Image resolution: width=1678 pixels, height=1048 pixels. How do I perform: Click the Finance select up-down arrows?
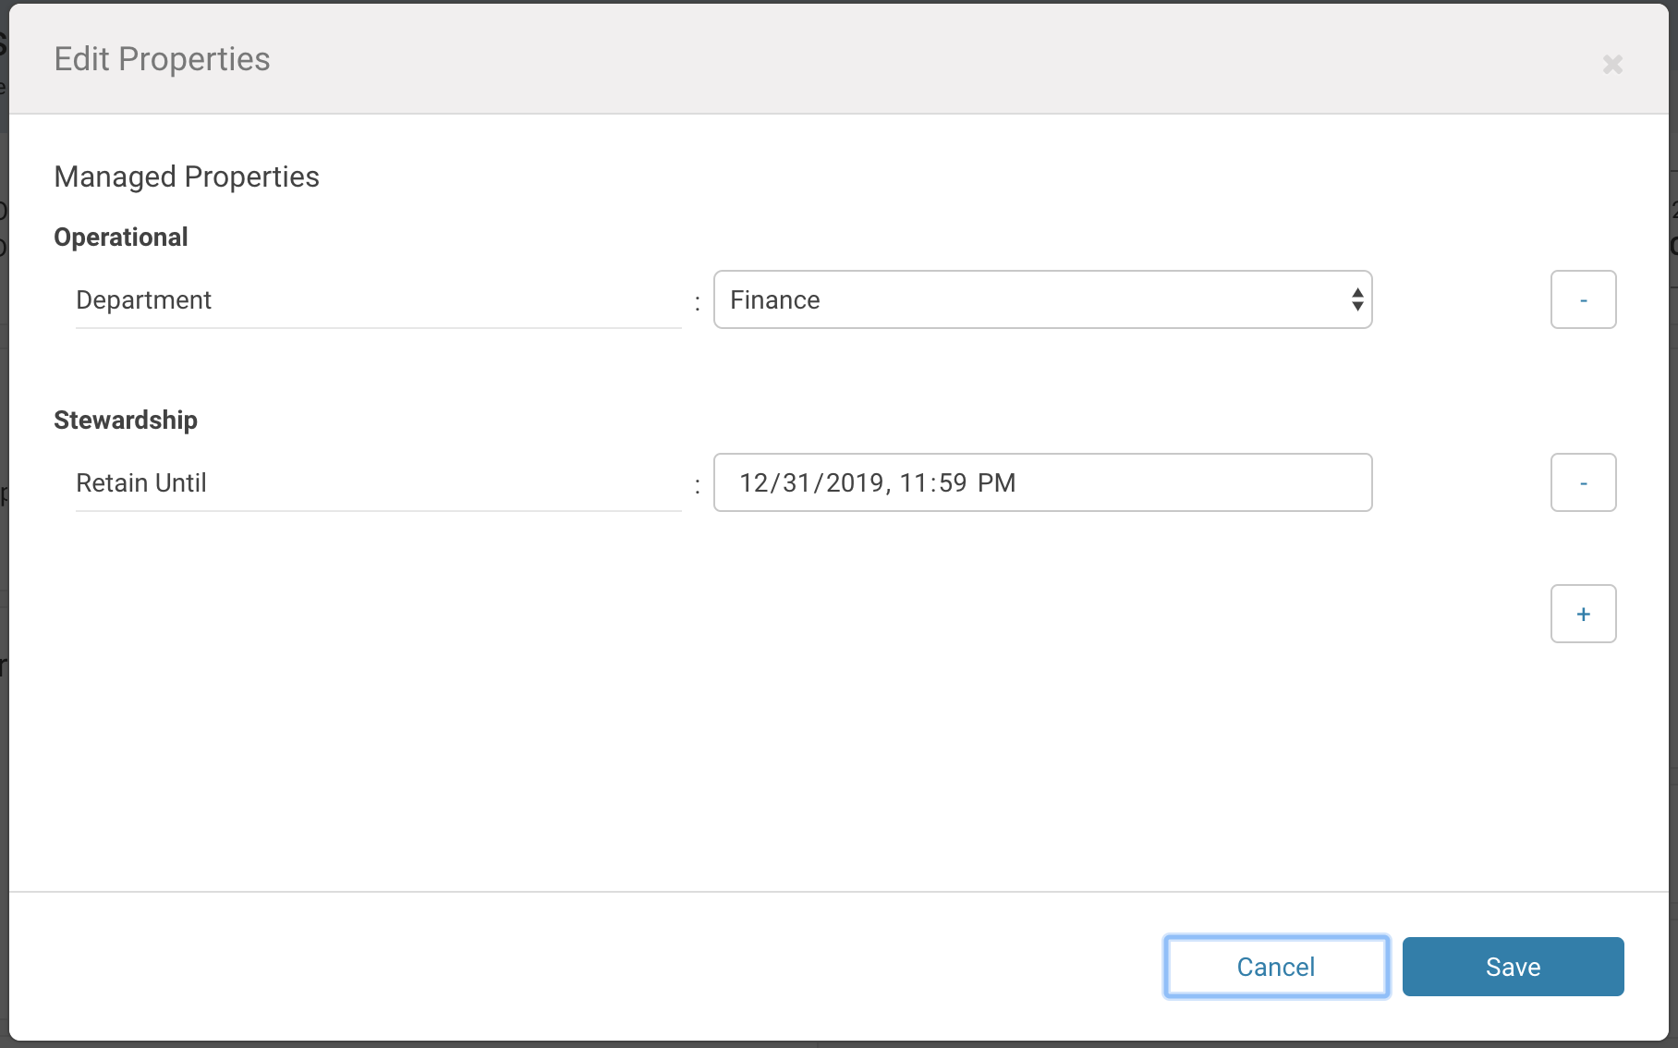click(x=1356, y=299)
